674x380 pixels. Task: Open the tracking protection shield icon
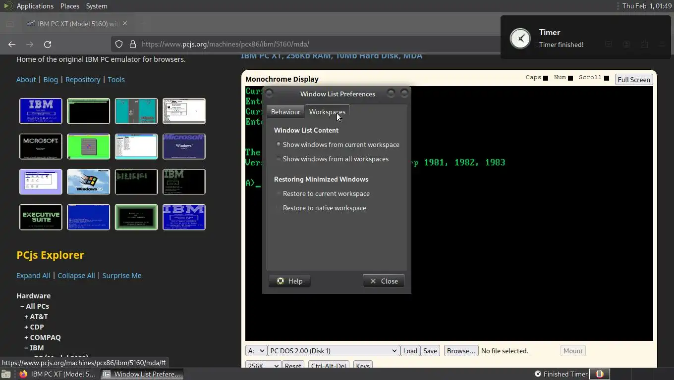coord(119,44)
